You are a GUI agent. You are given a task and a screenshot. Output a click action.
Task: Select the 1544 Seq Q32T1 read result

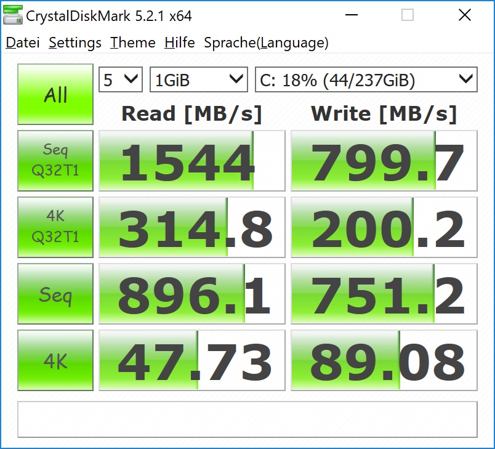point(192,161)
